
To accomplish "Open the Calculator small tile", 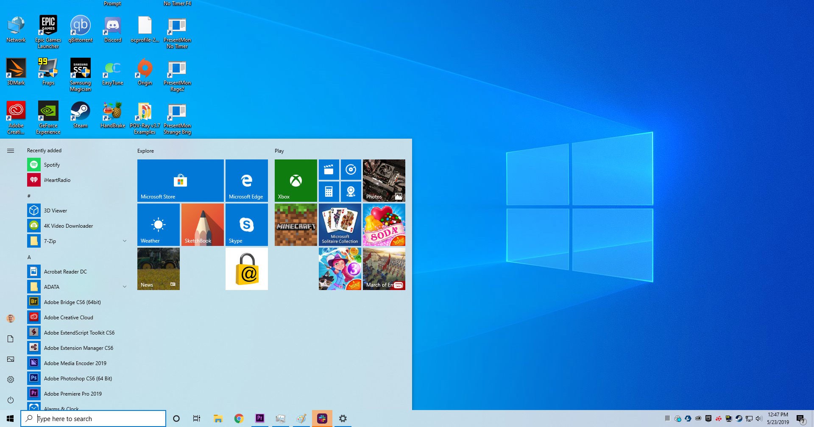I will click(329, 192).
